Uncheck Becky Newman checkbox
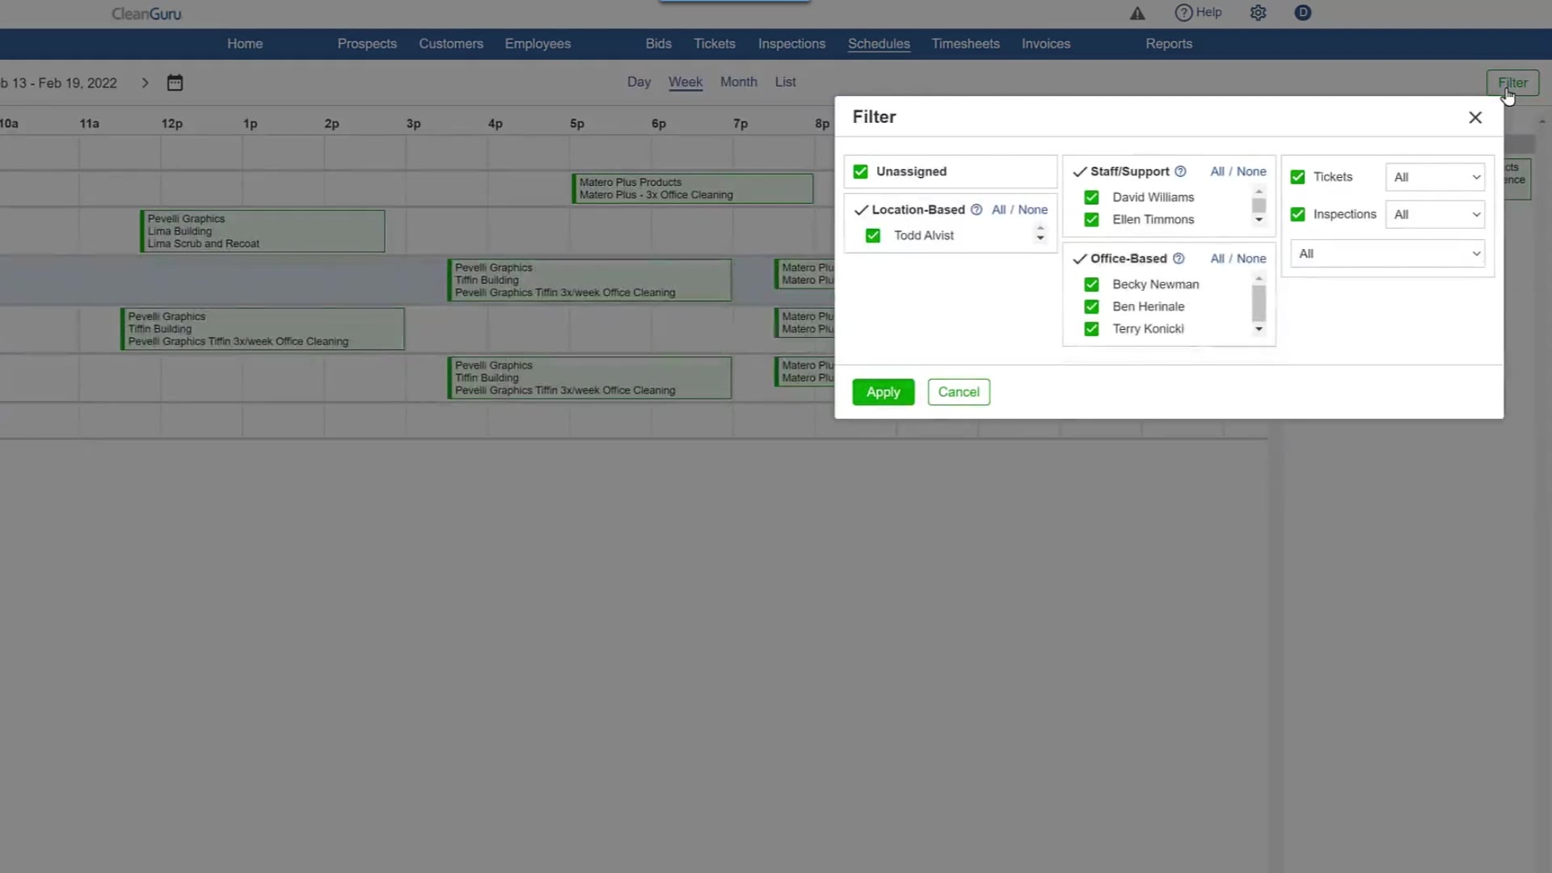Viewport: 1552px width, 873px height. tap(1091, 285)
